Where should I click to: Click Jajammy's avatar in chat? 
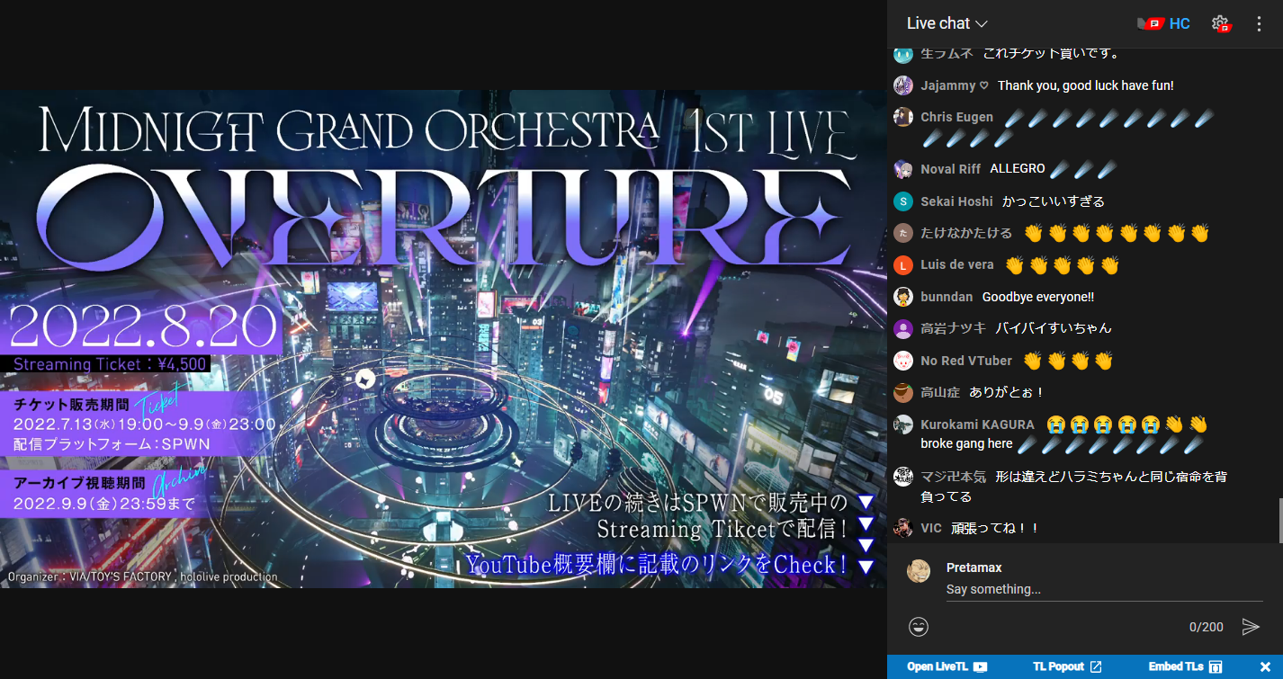pyautogui.click(x=903, y=85)
